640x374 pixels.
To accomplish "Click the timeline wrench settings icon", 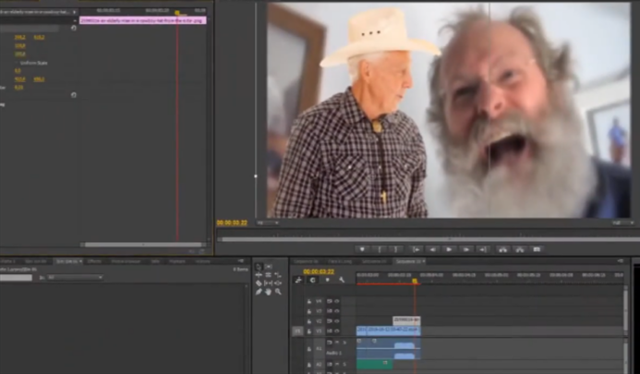I will (342, 281).
